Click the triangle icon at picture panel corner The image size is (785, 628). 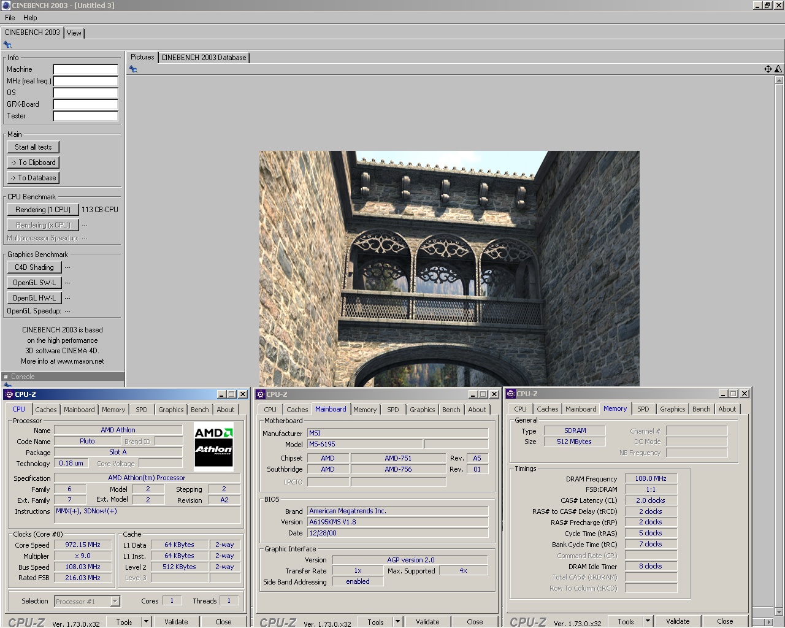click(778, 69)
